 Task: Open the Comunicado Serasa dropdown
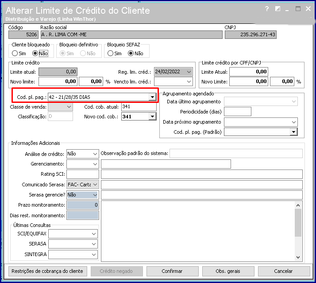pyautogui.click(x=95, y=184)
